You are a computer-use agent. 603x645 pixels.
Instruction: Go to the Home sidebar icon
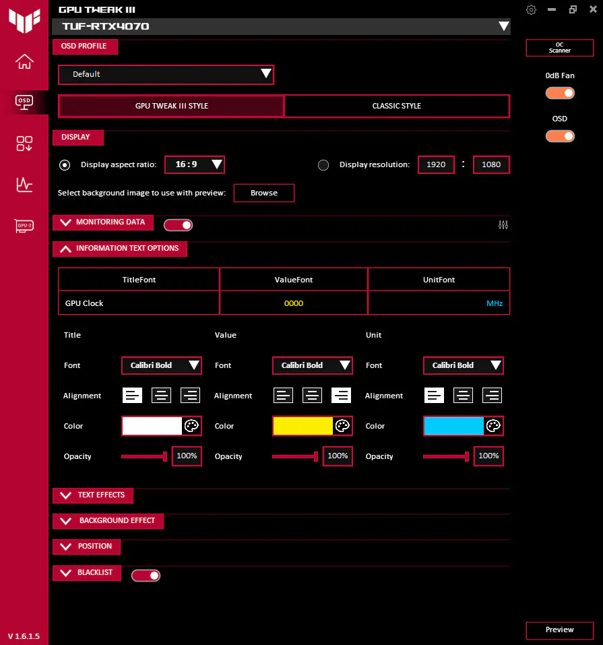click(24, 62)
